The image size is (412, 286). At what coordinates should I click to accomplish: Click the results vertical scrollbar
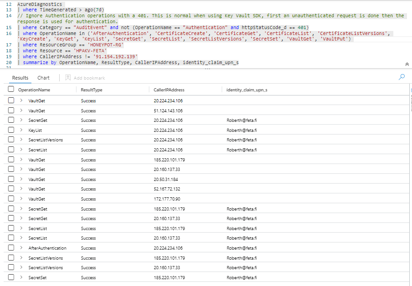click(410, 105)
